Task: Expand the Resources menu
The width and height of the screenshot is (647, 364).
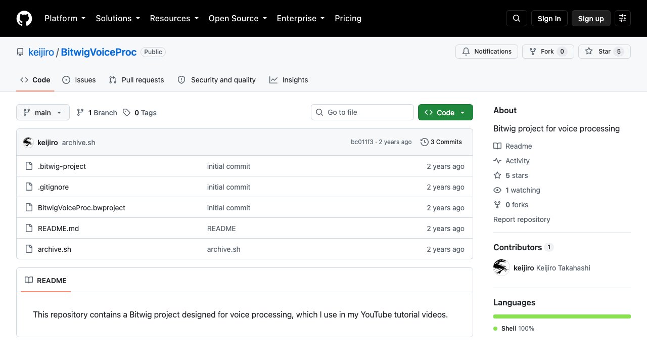Action: (174, 18)
